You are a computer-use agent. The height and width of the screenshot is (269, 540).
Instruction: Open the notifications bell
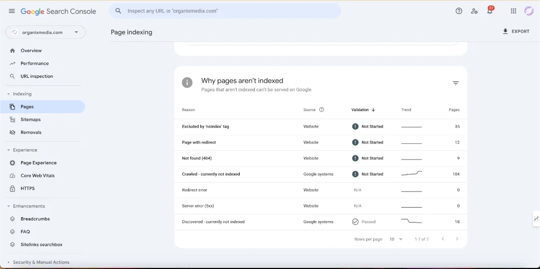coord(490,11)
